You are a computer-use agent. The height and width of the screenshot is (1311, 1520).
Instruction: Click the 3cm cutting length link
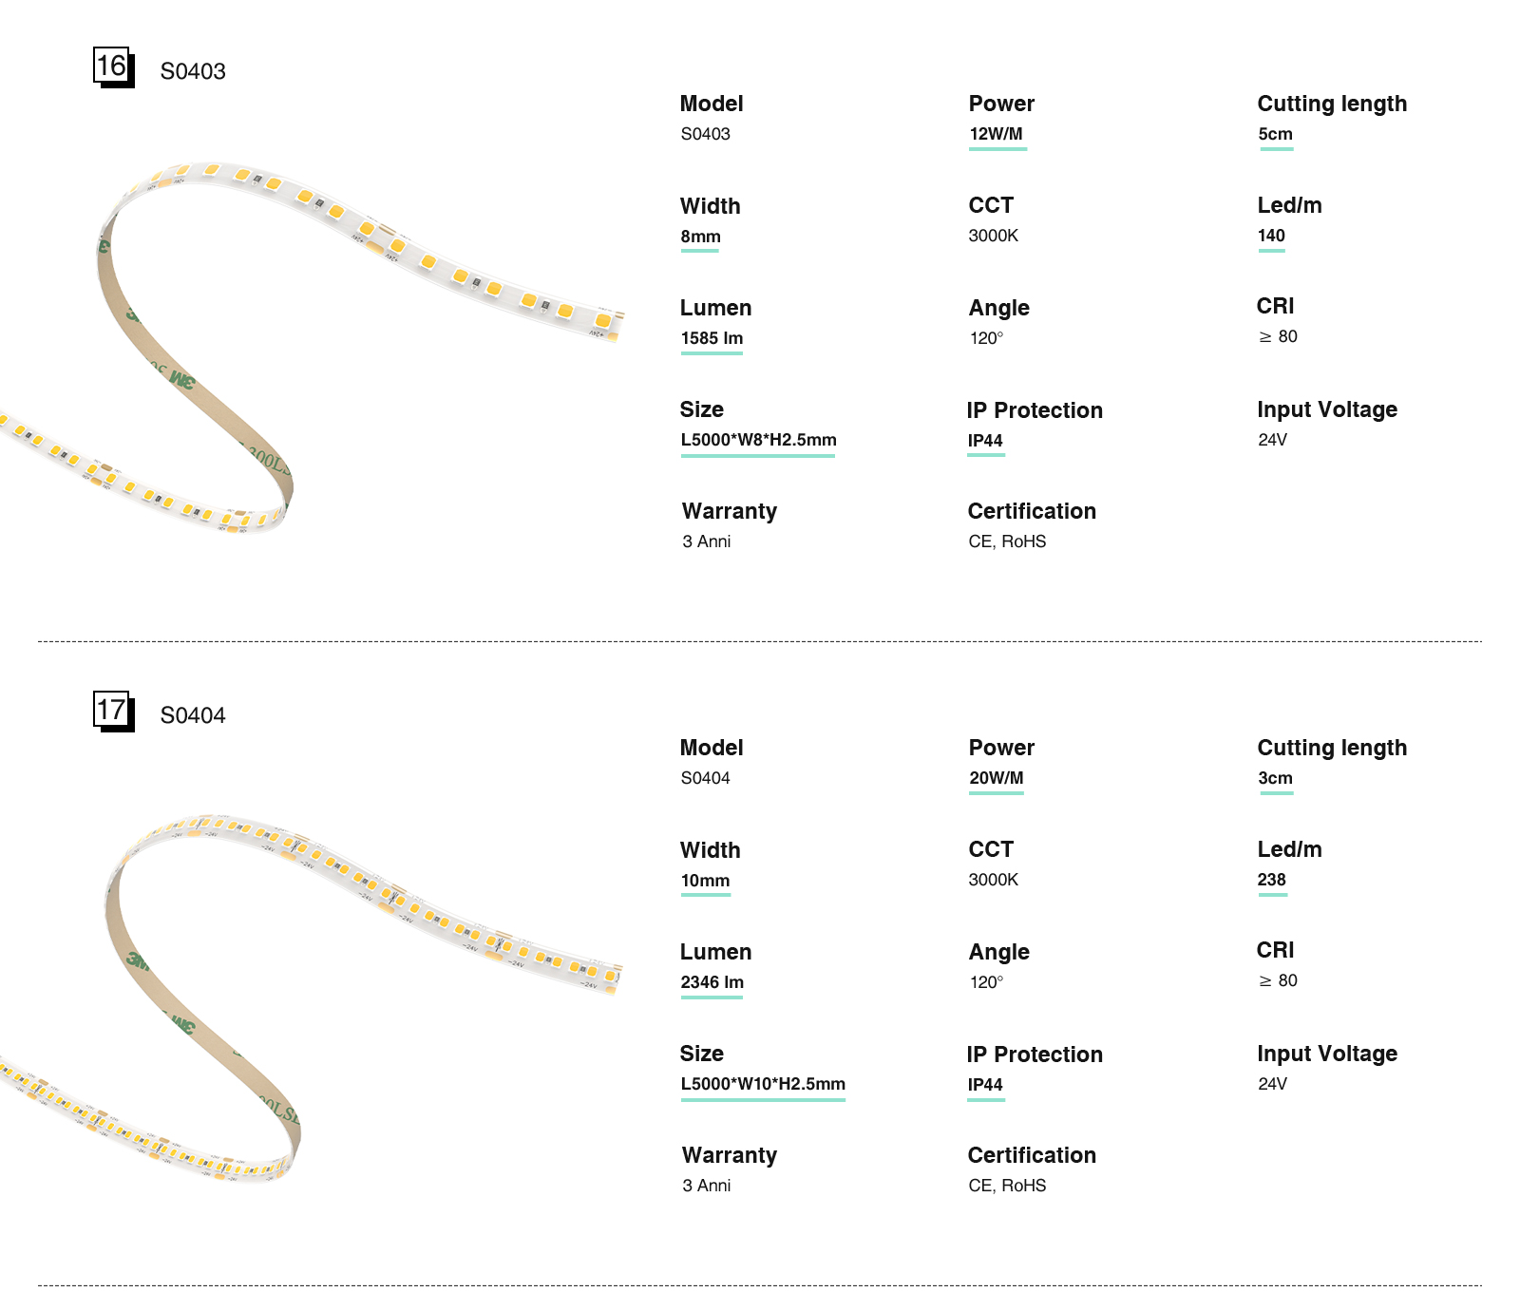click(x=1275, y=778)
